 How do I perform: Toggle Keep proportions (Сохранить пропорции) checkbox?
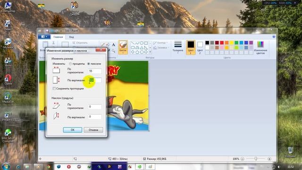(x=54, y=88)
